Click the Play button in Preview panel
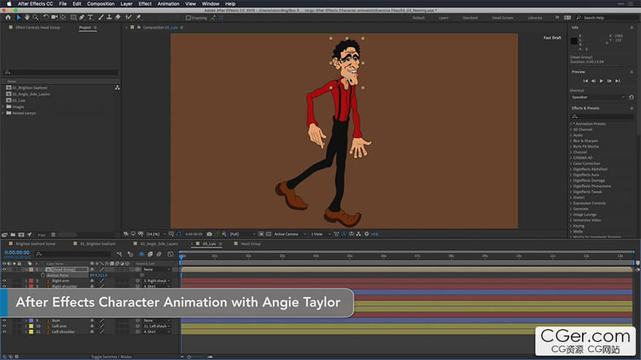 click(x=602, y=81)
